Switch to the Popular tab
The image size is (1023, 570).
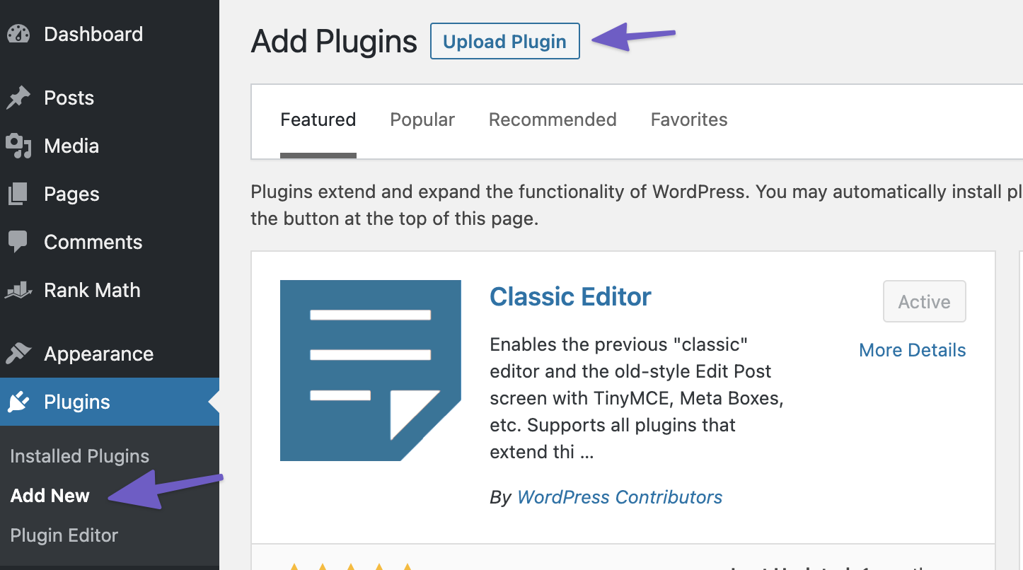(422, 120)
